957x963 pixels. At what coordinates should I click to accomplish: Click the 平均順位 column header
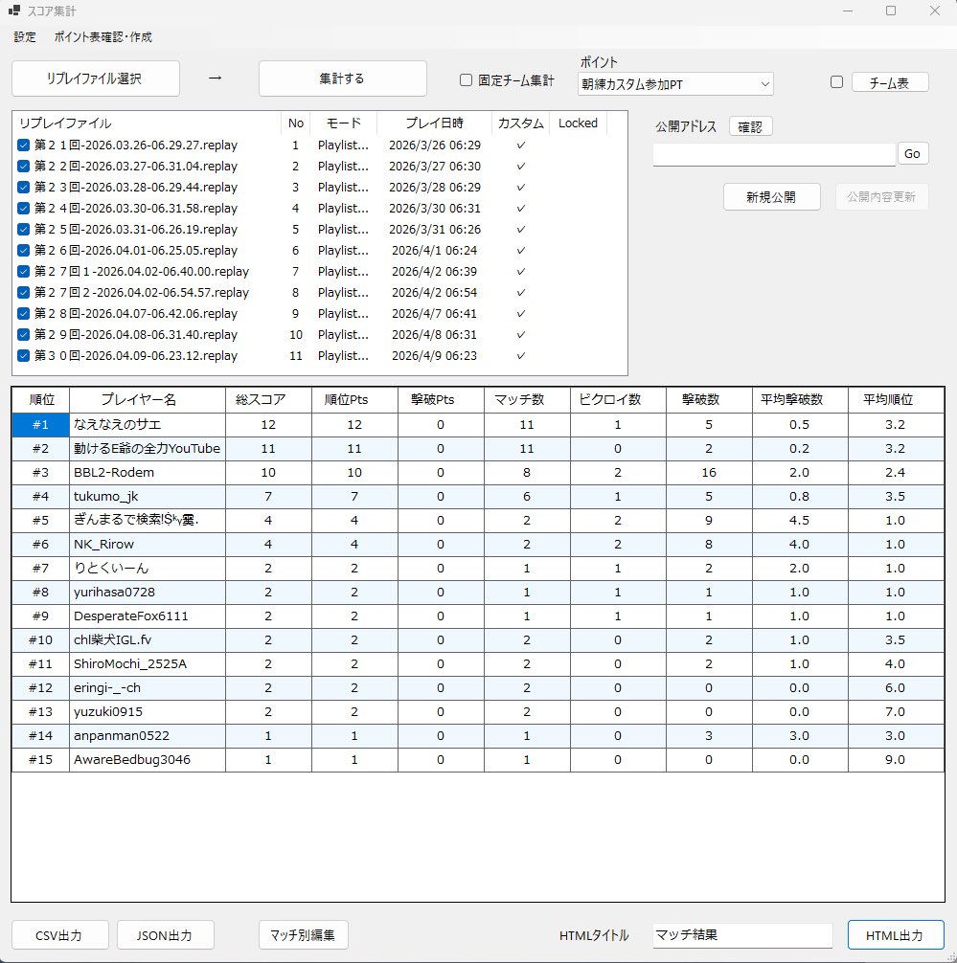(x=896, y=400)
